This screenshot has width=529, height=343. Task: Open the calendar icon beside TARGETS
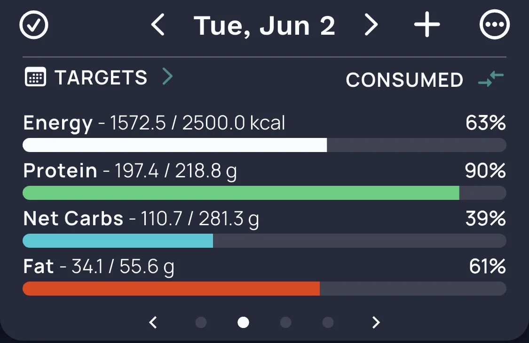click(35, 77)
